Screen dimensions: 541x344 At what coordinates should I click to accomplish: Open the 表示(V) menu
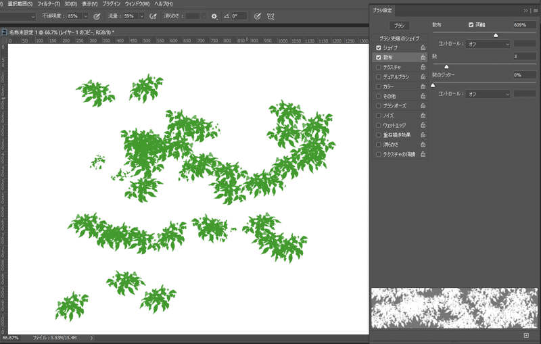pyautogui.click(x=89, y=4)
